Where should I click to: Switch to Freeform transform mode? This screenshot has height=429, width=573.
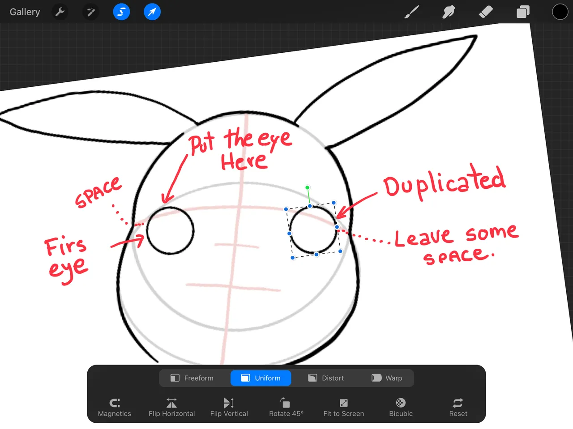(x=192, y=378)
